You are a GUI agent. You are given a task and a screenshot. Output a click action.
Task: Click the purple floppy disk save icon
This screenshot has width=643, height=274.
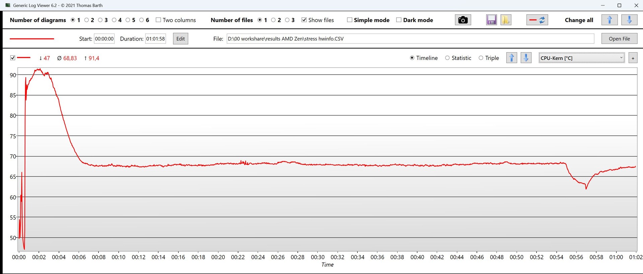(x=491, y=20)
